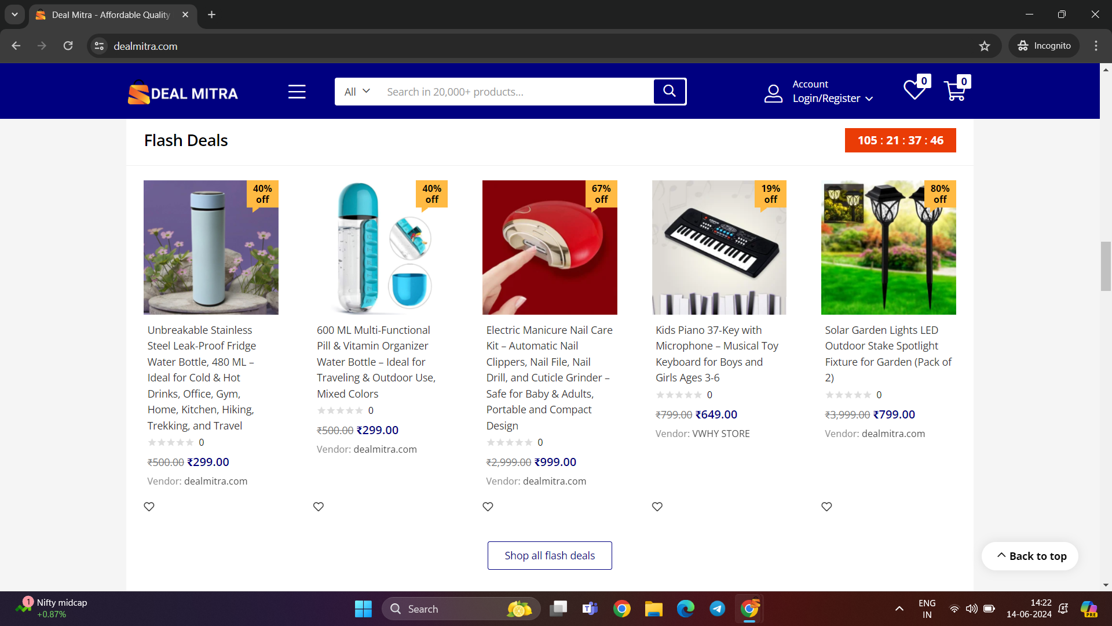Bookmark this page with star icon

[x=985, y=46]
